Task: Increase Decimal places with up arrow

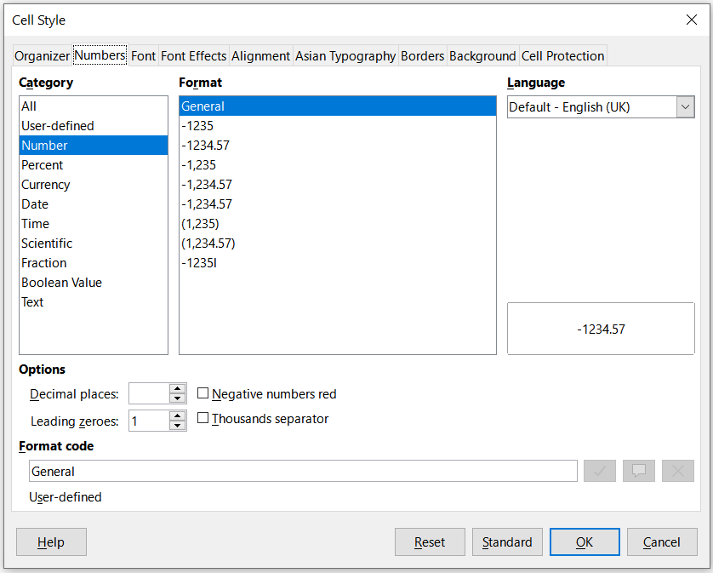Action: pos(177,389)
